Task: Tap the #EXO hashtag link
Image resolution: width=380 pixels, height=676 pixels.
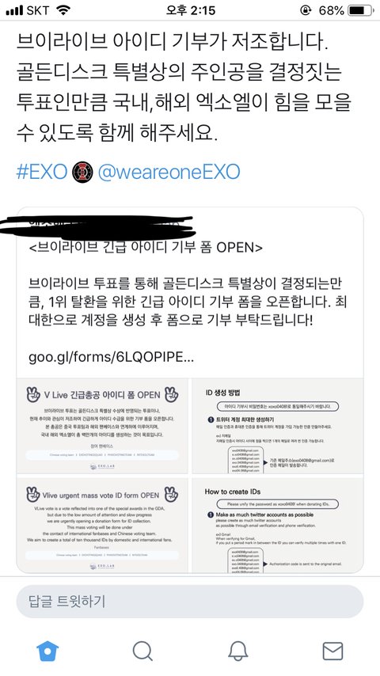Action: tap(42, 172)
